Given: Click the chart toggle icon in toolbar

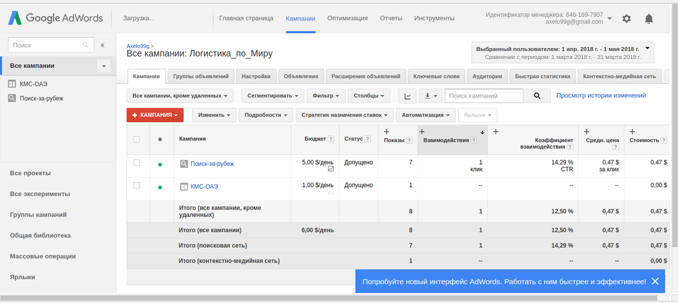Looking at the screenshot, I should (x=407, y=96).
